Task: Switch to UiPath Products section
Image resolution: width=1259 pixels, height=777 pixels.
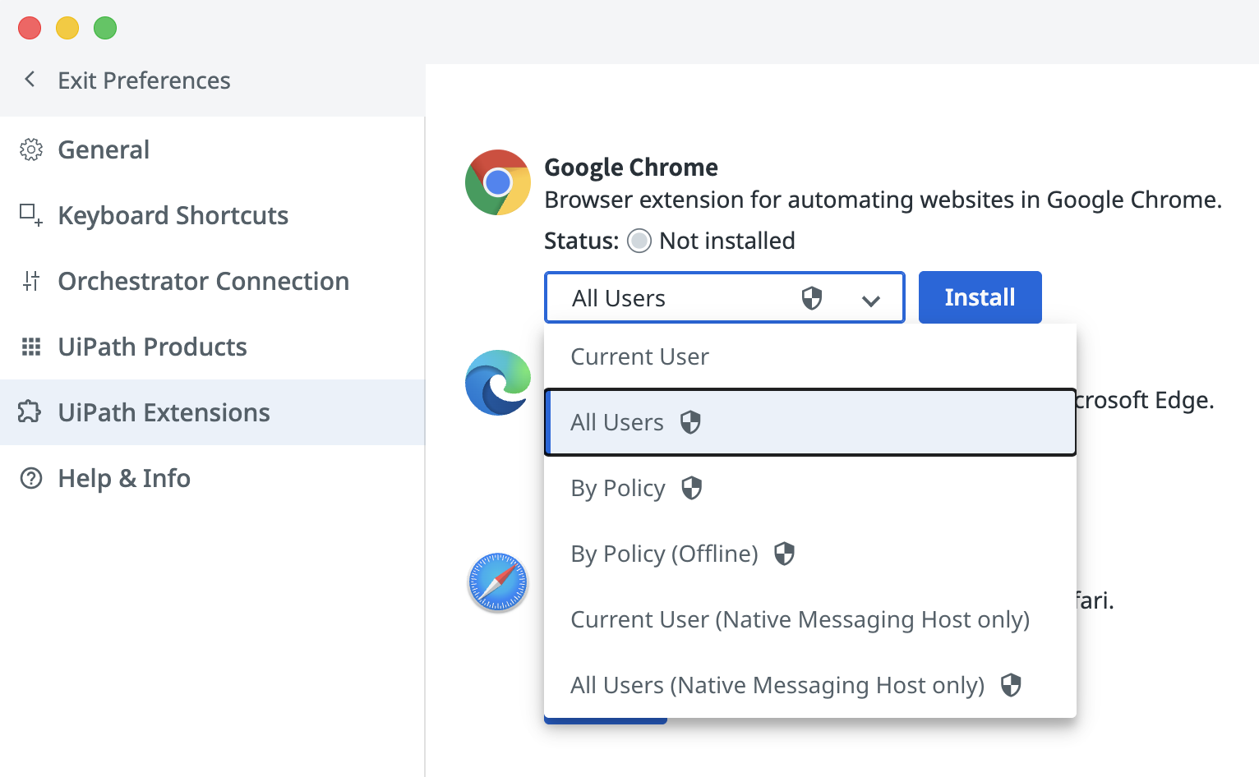Action: point(212,347)
